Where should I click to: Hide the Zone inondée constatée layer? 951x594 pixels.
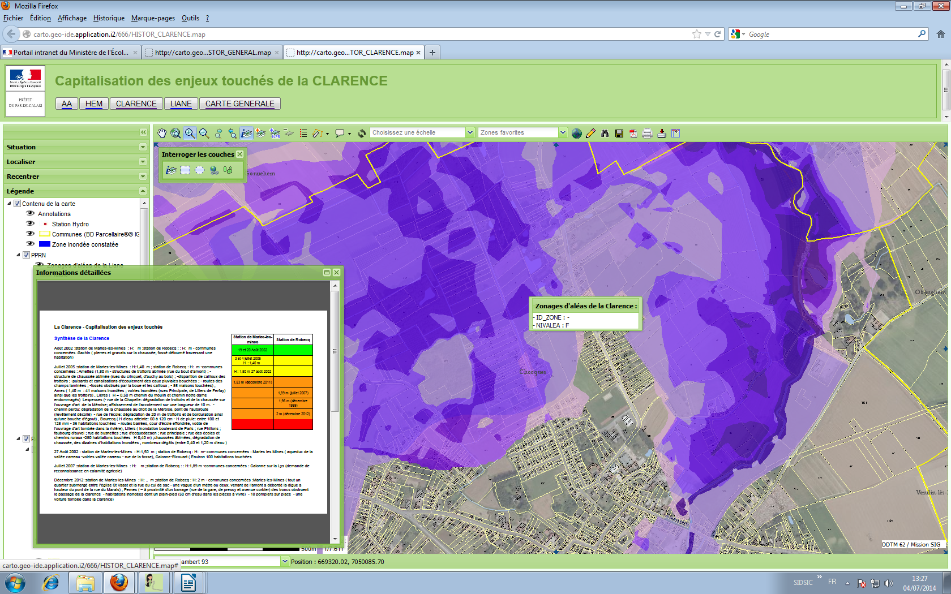[x=31, y=244]
